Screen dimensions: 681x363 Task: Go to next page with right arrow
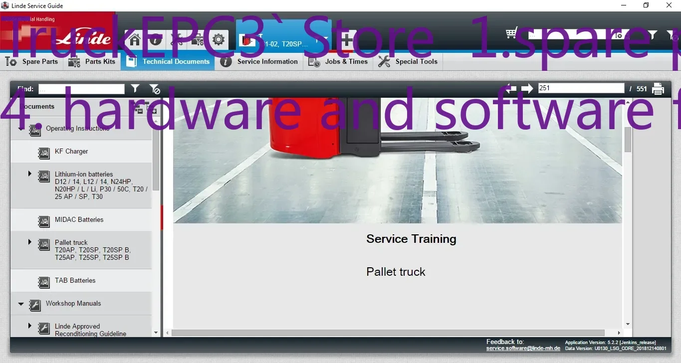pos(527,89)
